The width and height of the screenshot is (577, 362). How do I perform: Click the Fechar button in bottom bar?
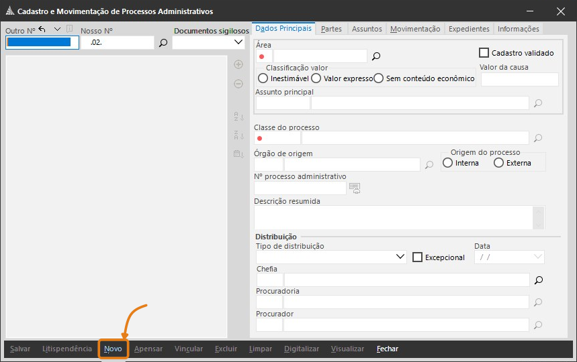coord(387,349)
